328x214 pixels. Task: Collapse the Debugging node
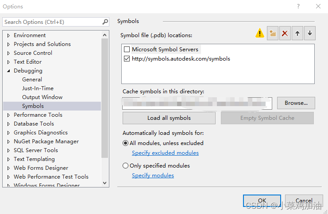tap(8, 71)
